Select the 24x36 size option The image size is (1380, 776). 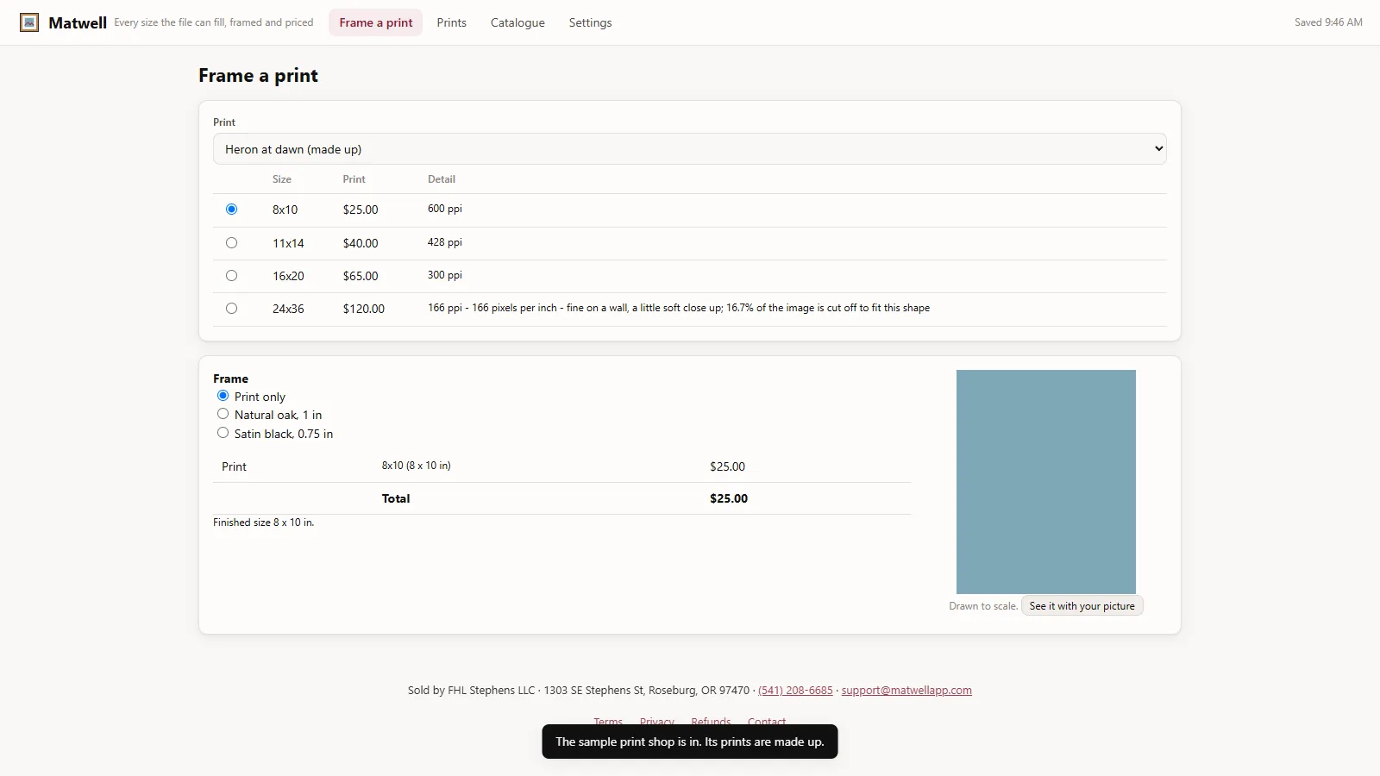coord(231,308)
